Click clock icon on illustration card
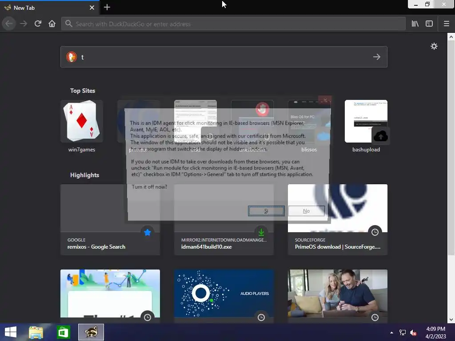 click(148, 317)
